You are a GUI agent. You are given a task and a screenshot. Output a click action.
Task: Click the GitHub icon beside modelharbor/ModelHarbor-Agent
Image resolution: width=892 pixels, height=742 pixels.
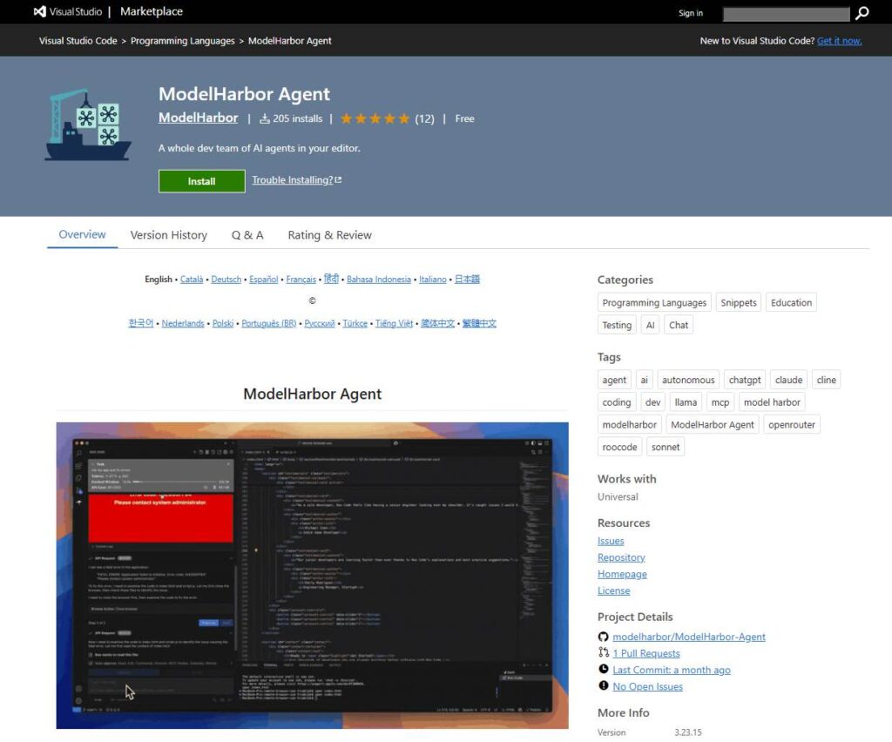(603, 637)
